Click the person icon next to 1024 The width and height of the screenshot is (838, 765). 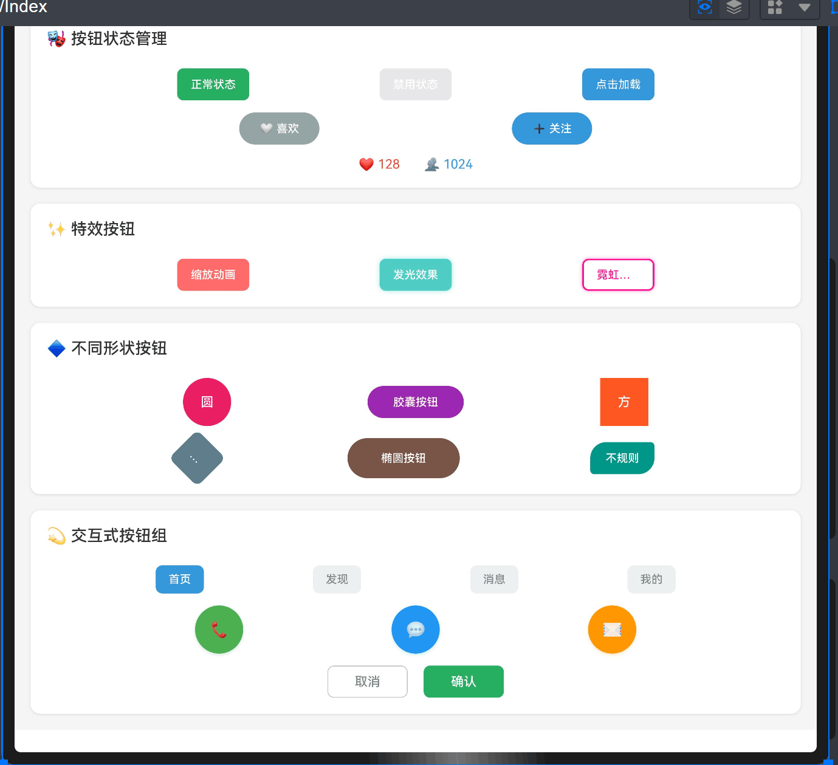(x=431, y=163)
